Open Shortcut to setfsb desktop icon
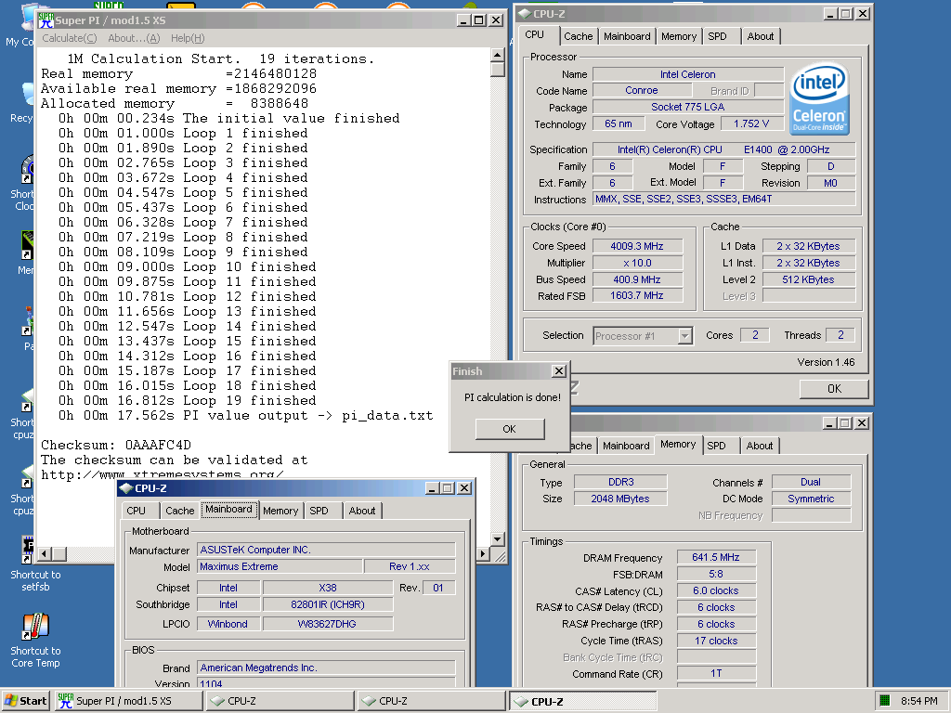The image size is (951, 713). pos(35,564)
